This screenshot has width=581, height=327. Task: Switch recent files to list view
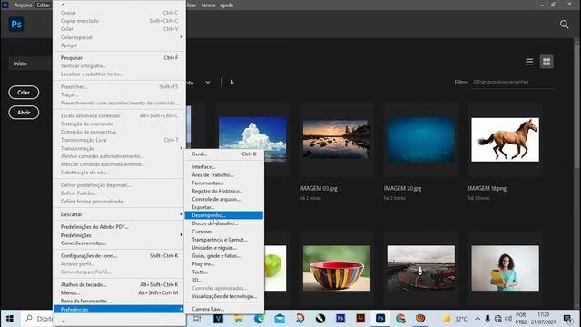(x=529, y=62)
